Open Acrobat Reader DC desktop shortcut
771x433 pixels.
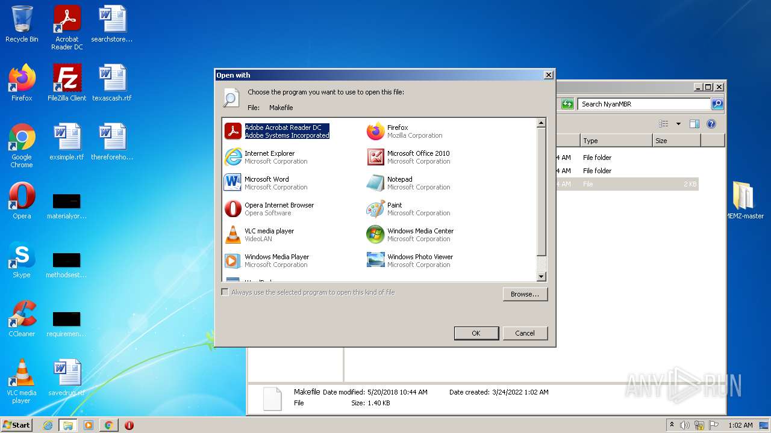point(67,28)
